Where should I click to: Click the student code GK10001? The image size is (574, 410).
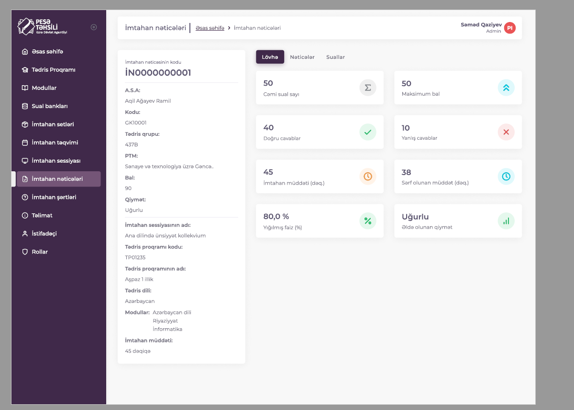click(x=136, y=123)
